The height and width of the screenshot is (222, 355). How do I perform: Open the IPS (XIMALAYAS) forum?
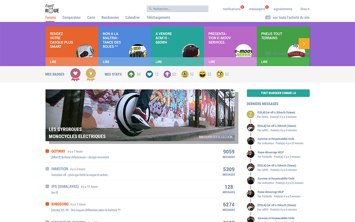click(x=65, y=186)
